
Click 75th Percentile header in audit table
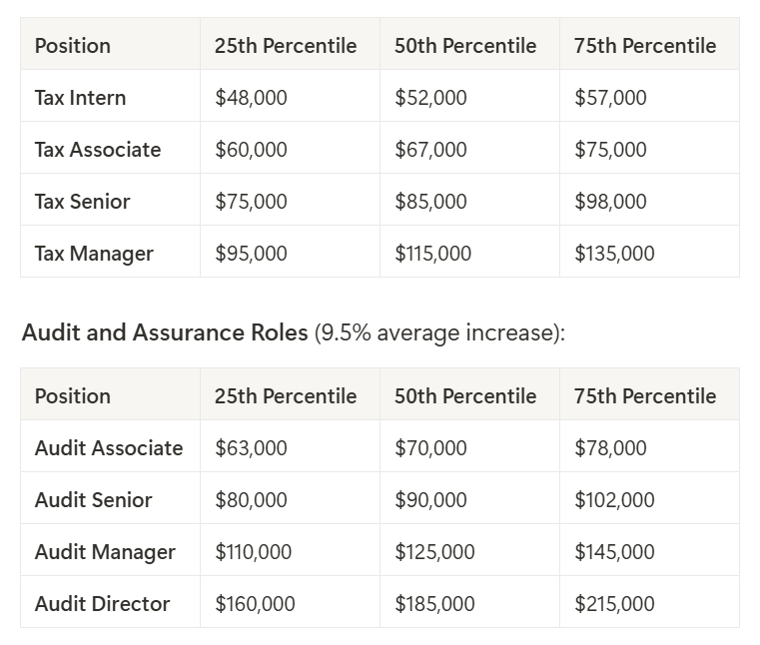pyautogui.click(x=645, y=396)
